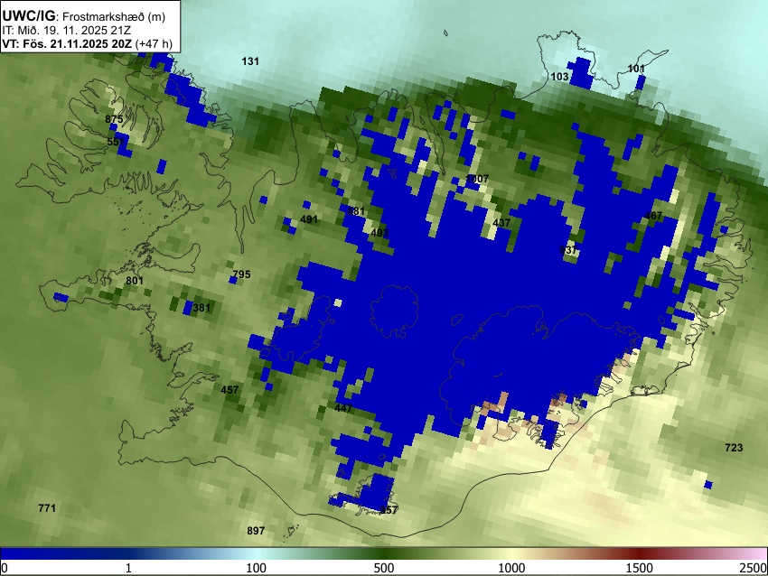Click the 0 tick on the color scale
This screenshot has width=768, height=576.
point(5,568)
